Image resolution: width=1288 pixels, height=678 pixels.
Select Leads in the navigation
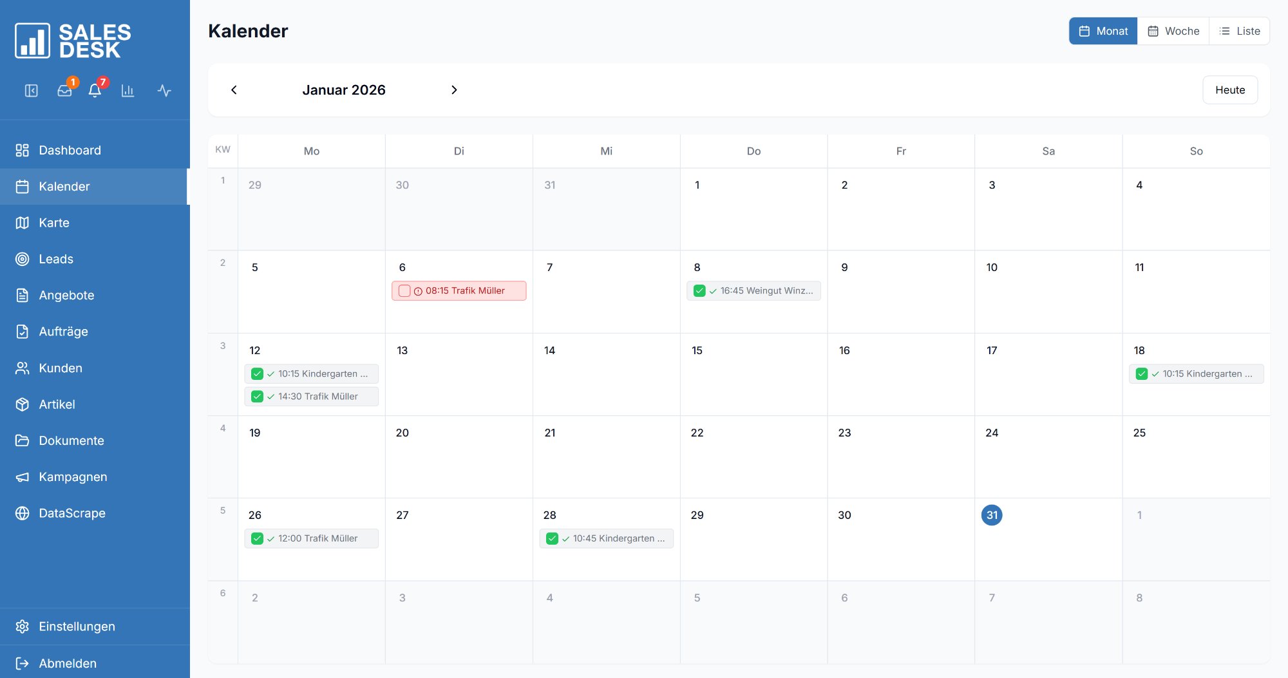pos(56,259)
